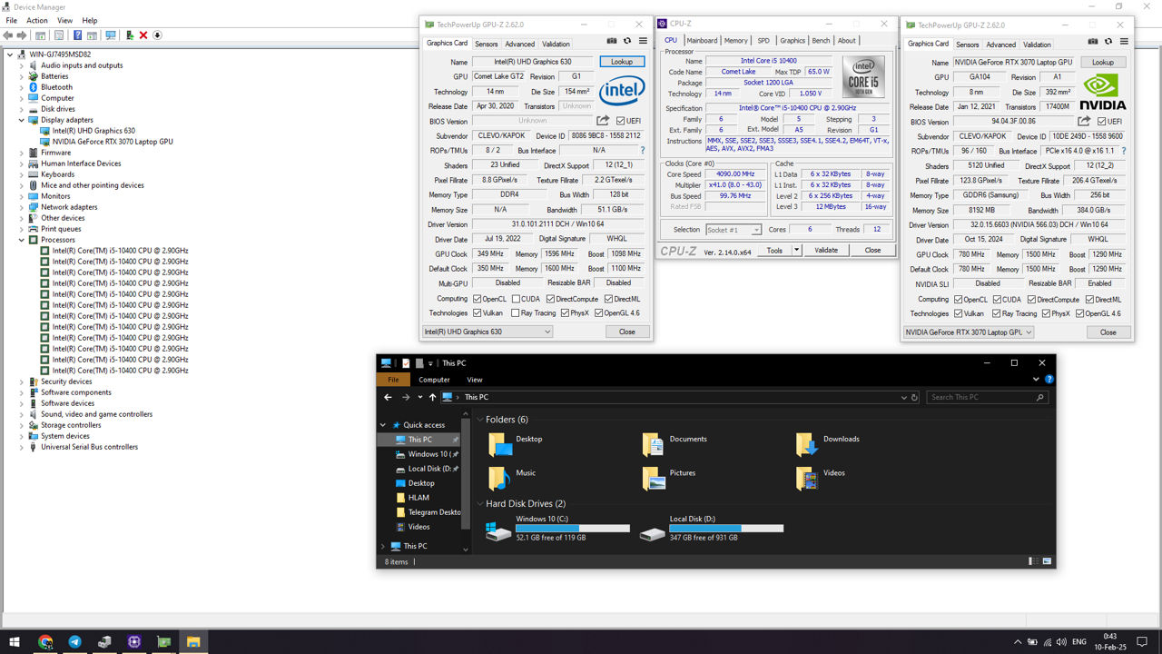Open Action menu in Device Manager
The height and width of the screenshot is (654, 1162).
point(37,20)
